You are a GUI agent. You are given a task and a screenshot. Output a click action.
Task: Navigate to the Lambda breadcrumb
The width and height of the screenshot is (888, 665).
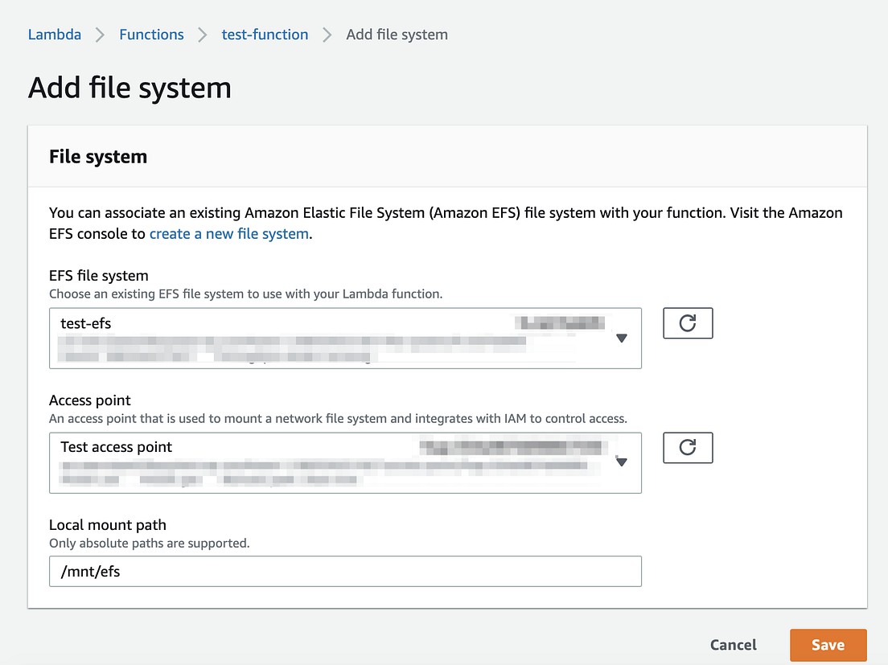pos(54,34)
